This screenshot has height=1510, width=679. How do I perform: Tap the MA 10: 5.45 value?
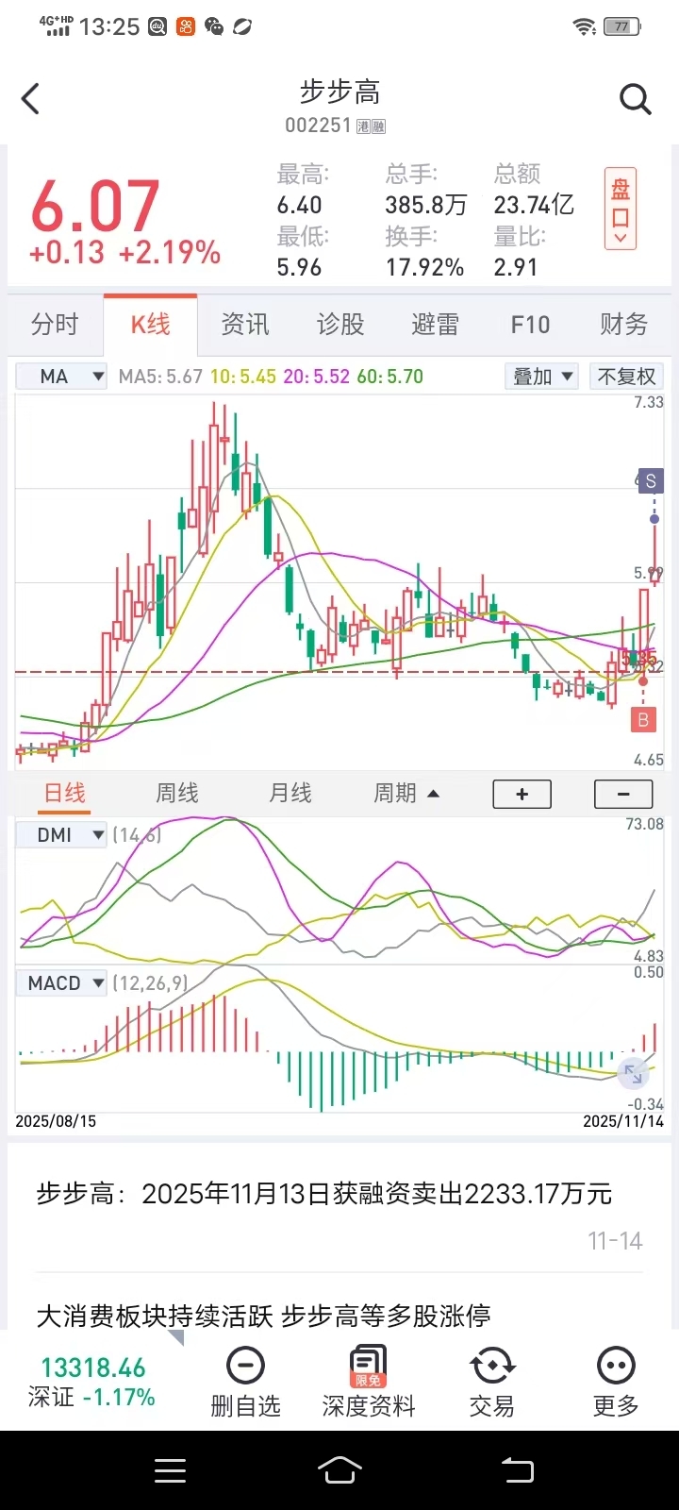pos(243,377)
